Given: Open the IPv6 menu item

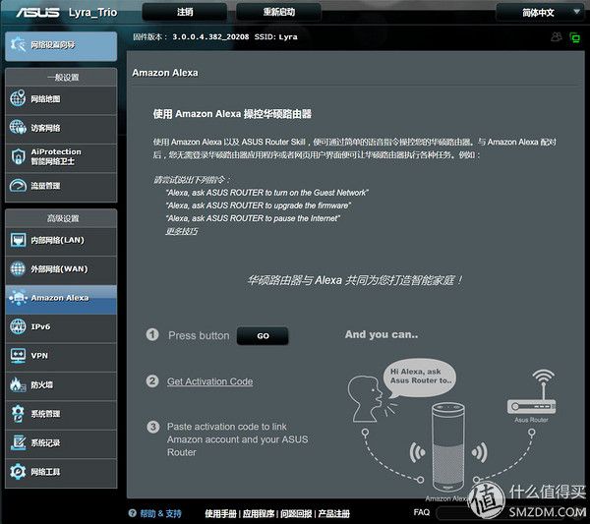Looking at the screenshot, I should click(61, 327).
